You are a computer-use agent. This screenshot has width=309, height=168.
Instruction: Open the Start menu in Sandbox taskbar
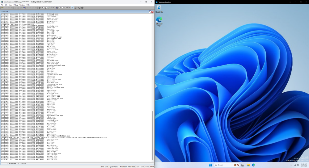point(210,165)
